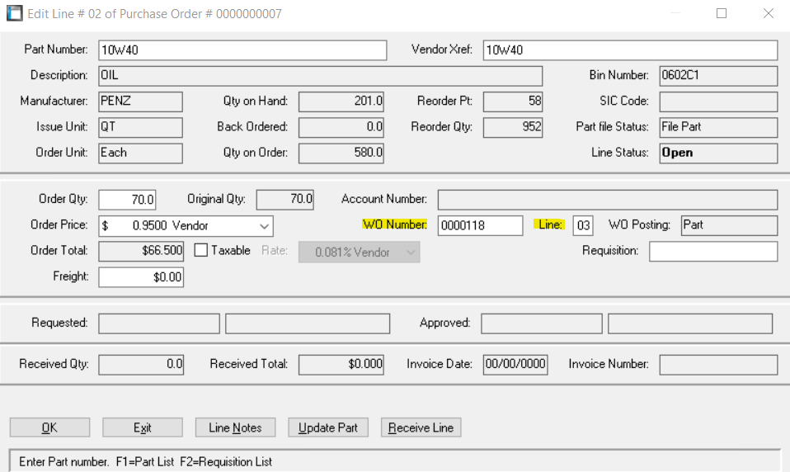Viewport: 790px width, 472px height.
Task: Enable the Taxable checkbox
Action: [x=201, y=250]
